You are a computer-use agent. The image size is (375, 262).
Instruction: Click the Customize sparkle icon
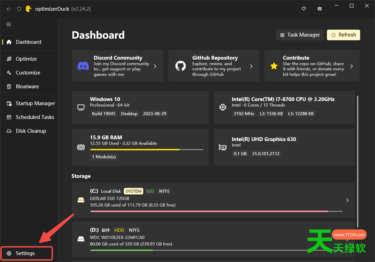(x=9, y=73)
